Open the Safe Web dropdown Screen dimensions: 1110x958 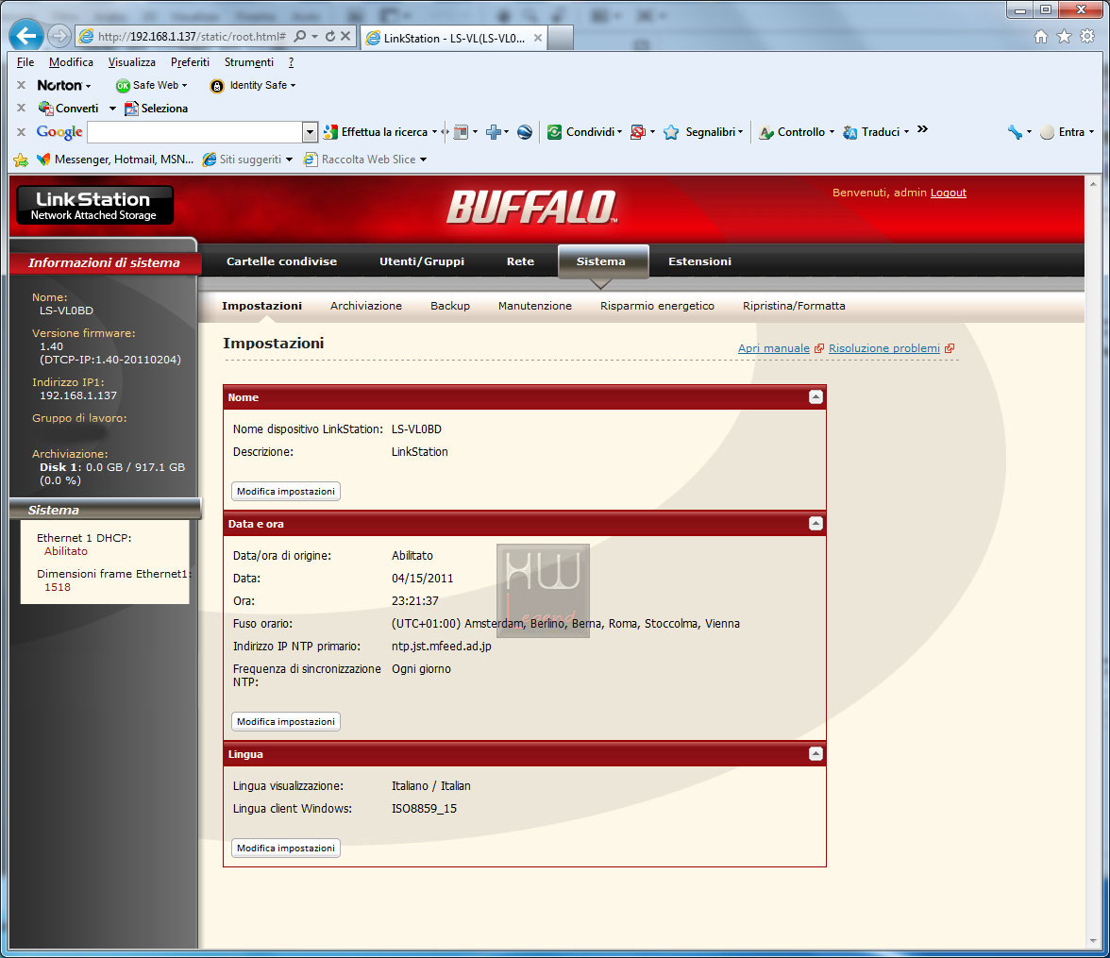click(x=185, y=86)
